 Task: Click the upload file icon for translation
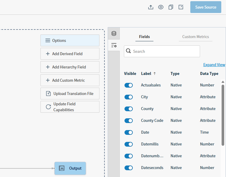coord(48,94)
